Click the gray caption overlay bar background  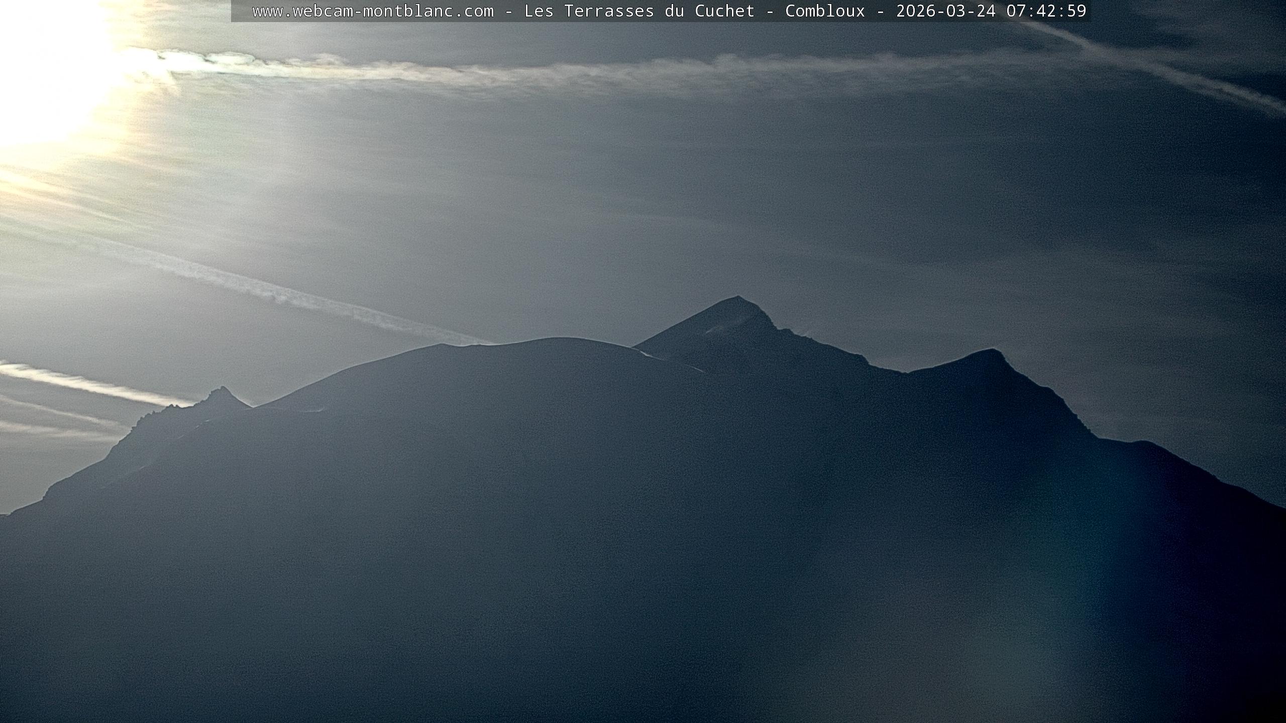[241, 11]
